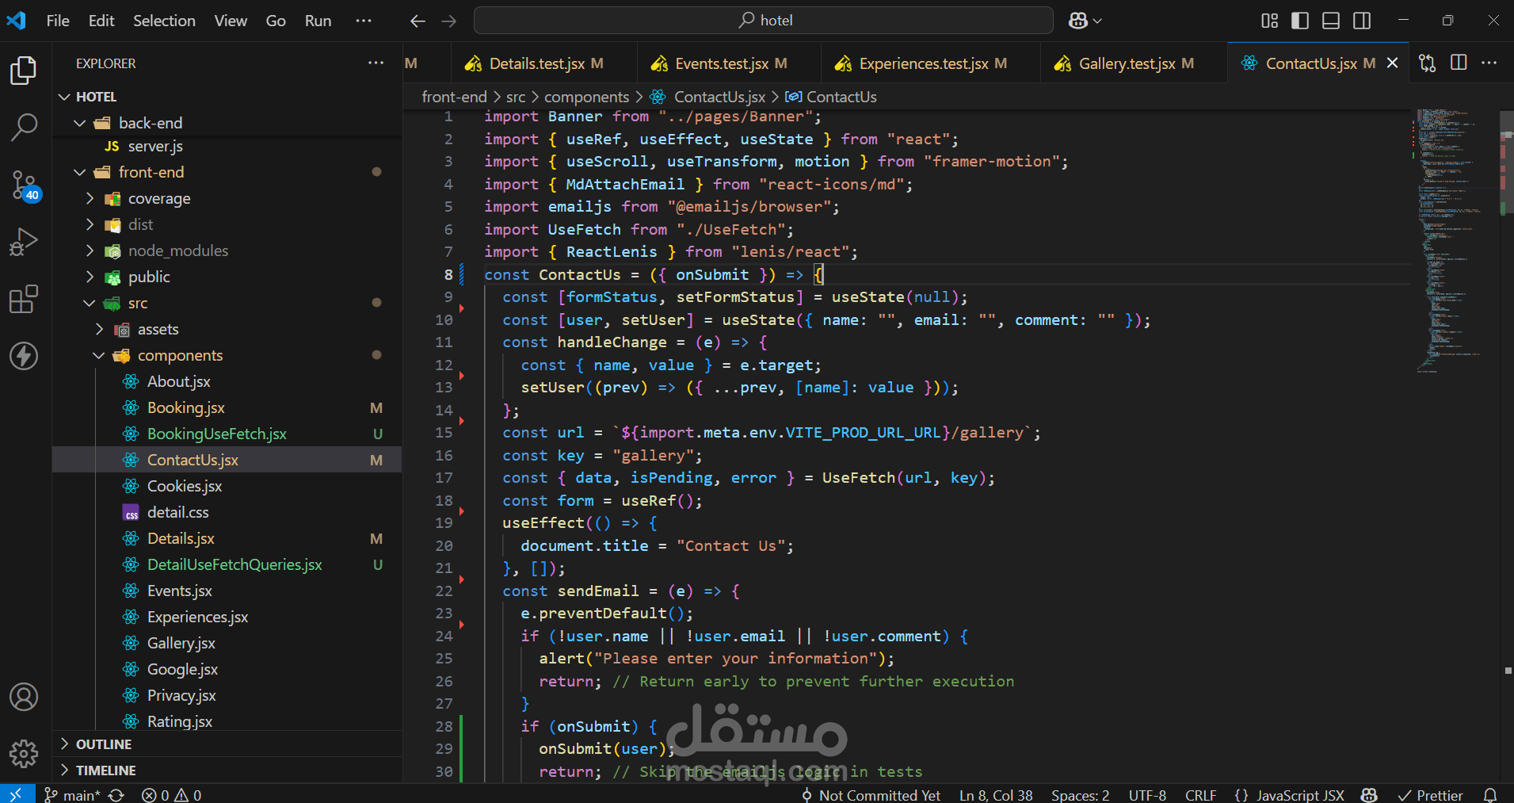Open the View menu
Screen dimensions: 1514x803
231,21
